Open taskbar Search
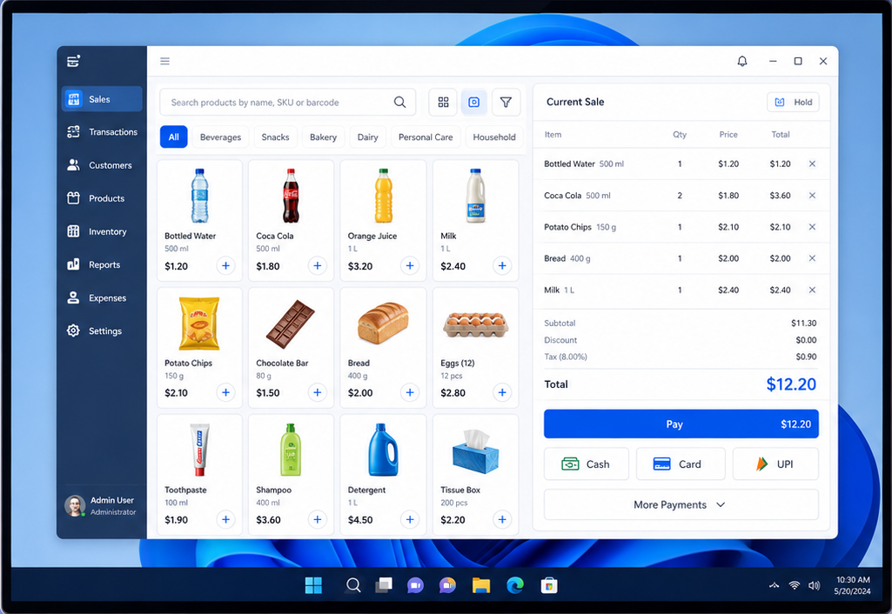Viewport: 892px width, 614px height. [x=353, y=585]
